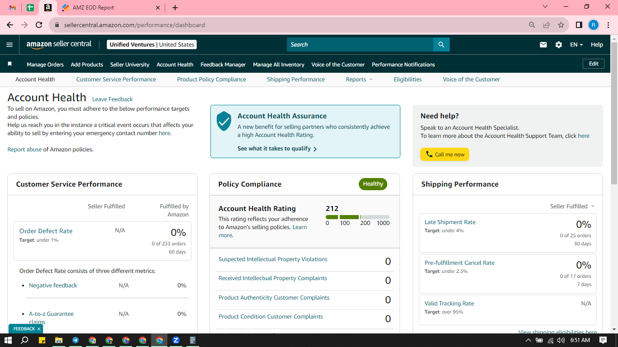The width and height of the screenshot is (618, 347).
Task: Click the page vertical scrollbar
Action: coord(614,113)
